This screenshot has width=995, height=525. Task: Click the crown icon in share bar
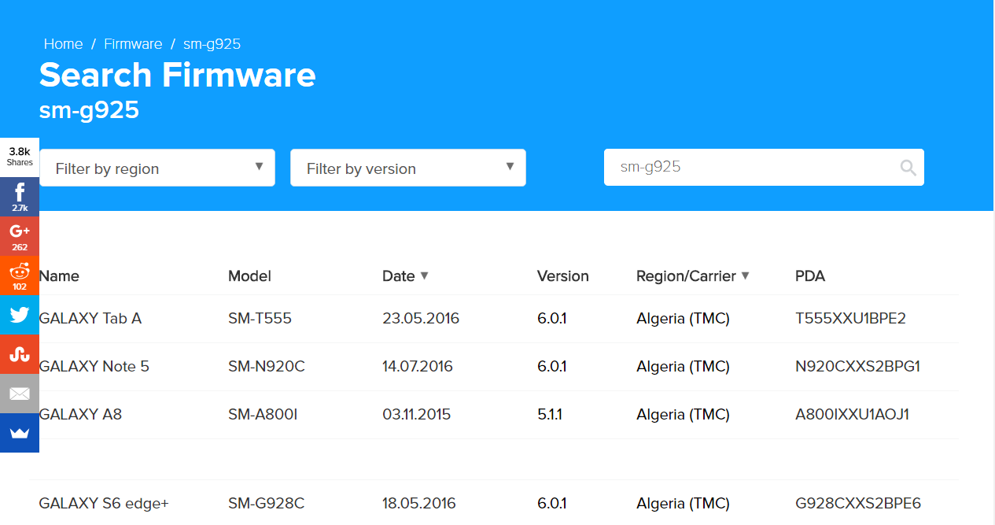click(20, 433)
